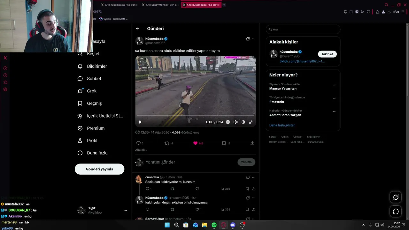409x230 pixels.
Task: Open Spotify from the taskbar
Action: (214, 225)
